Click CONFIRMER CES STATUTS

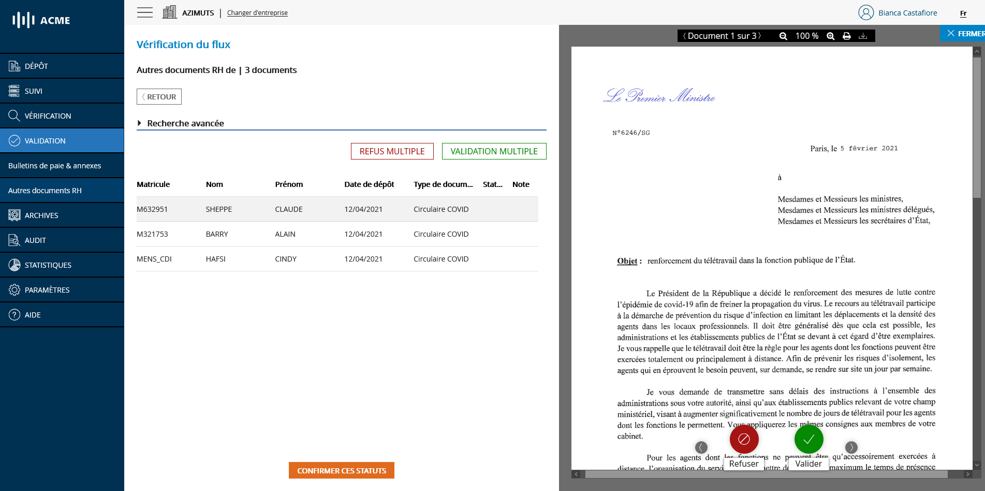(x=341, y=470)
